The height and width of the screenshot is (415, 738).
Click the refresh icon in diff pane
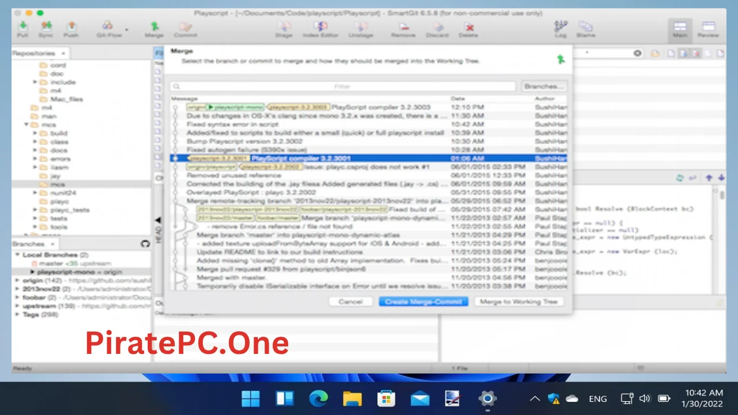680,178
